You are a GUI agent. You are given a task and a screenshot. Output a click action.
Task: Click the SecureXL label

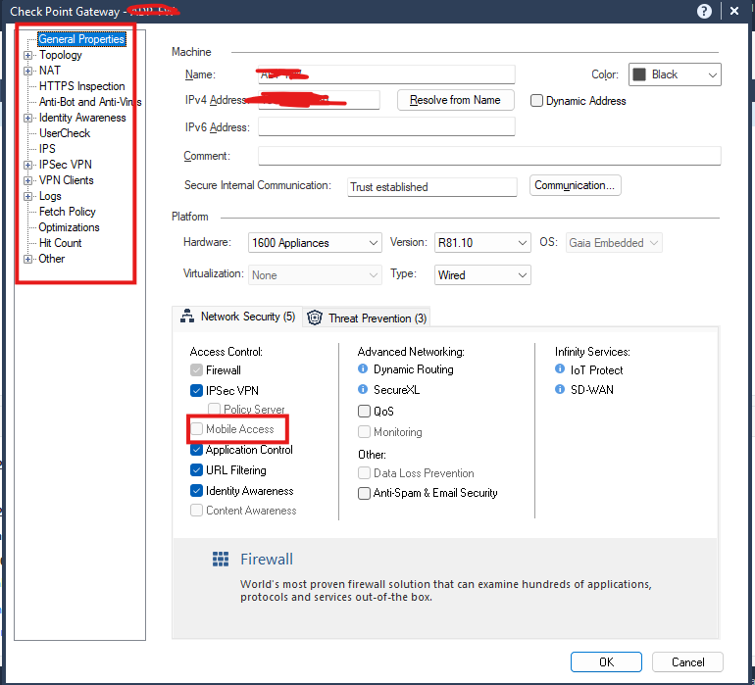397,389
